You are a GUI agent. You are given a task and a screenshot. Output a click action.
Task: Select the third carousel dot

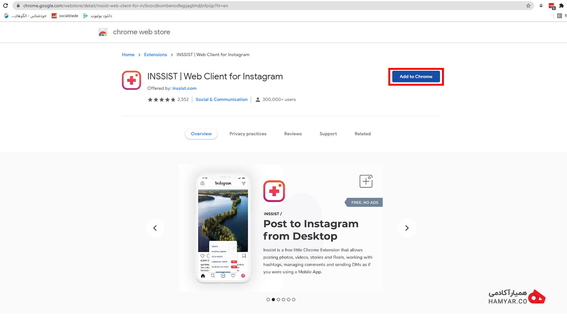278,300
